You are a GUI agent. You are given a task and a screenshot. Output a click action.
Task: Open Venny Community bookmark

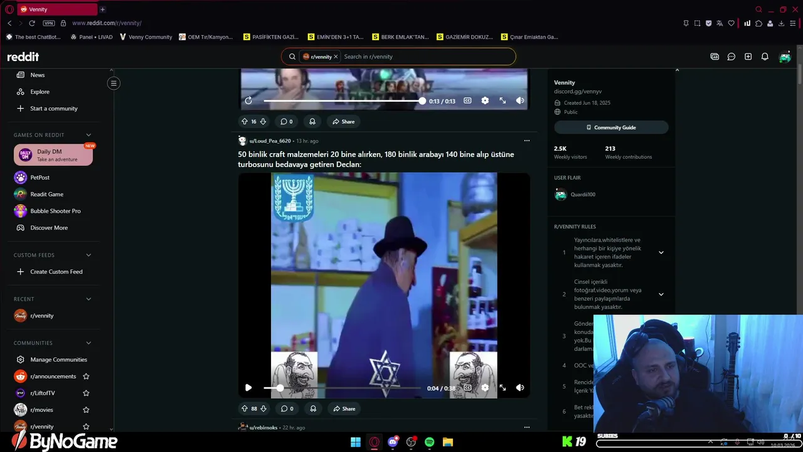[146, 37]
